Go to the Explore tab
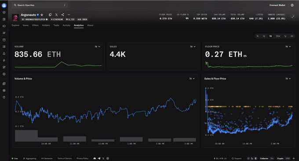Screen dimensions: 299x161 point(15,26)
